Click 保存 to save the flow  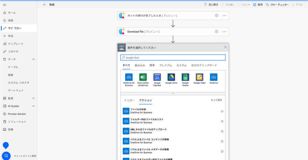pos(258,5)
